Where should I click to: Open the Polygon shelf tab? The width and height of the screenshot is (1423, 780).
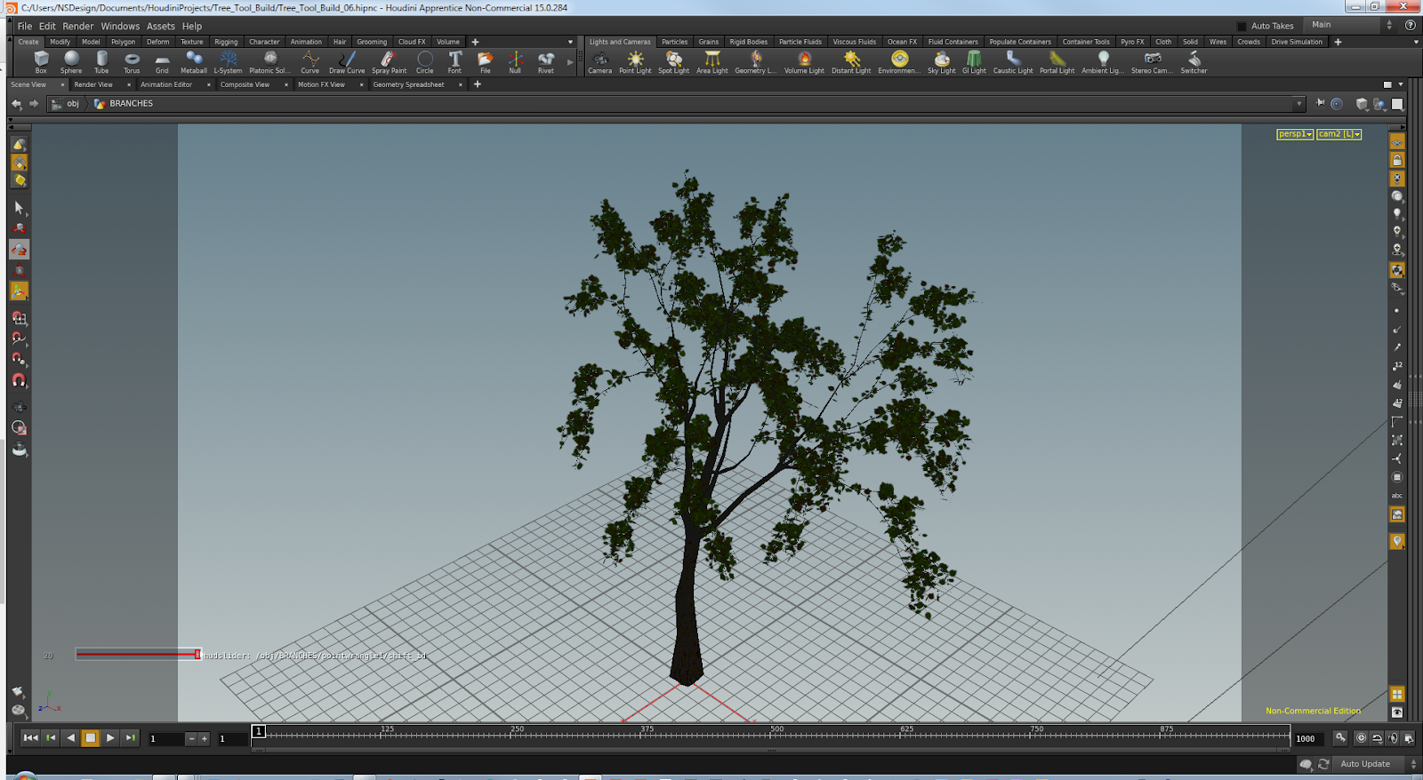[x=123, y=42]
